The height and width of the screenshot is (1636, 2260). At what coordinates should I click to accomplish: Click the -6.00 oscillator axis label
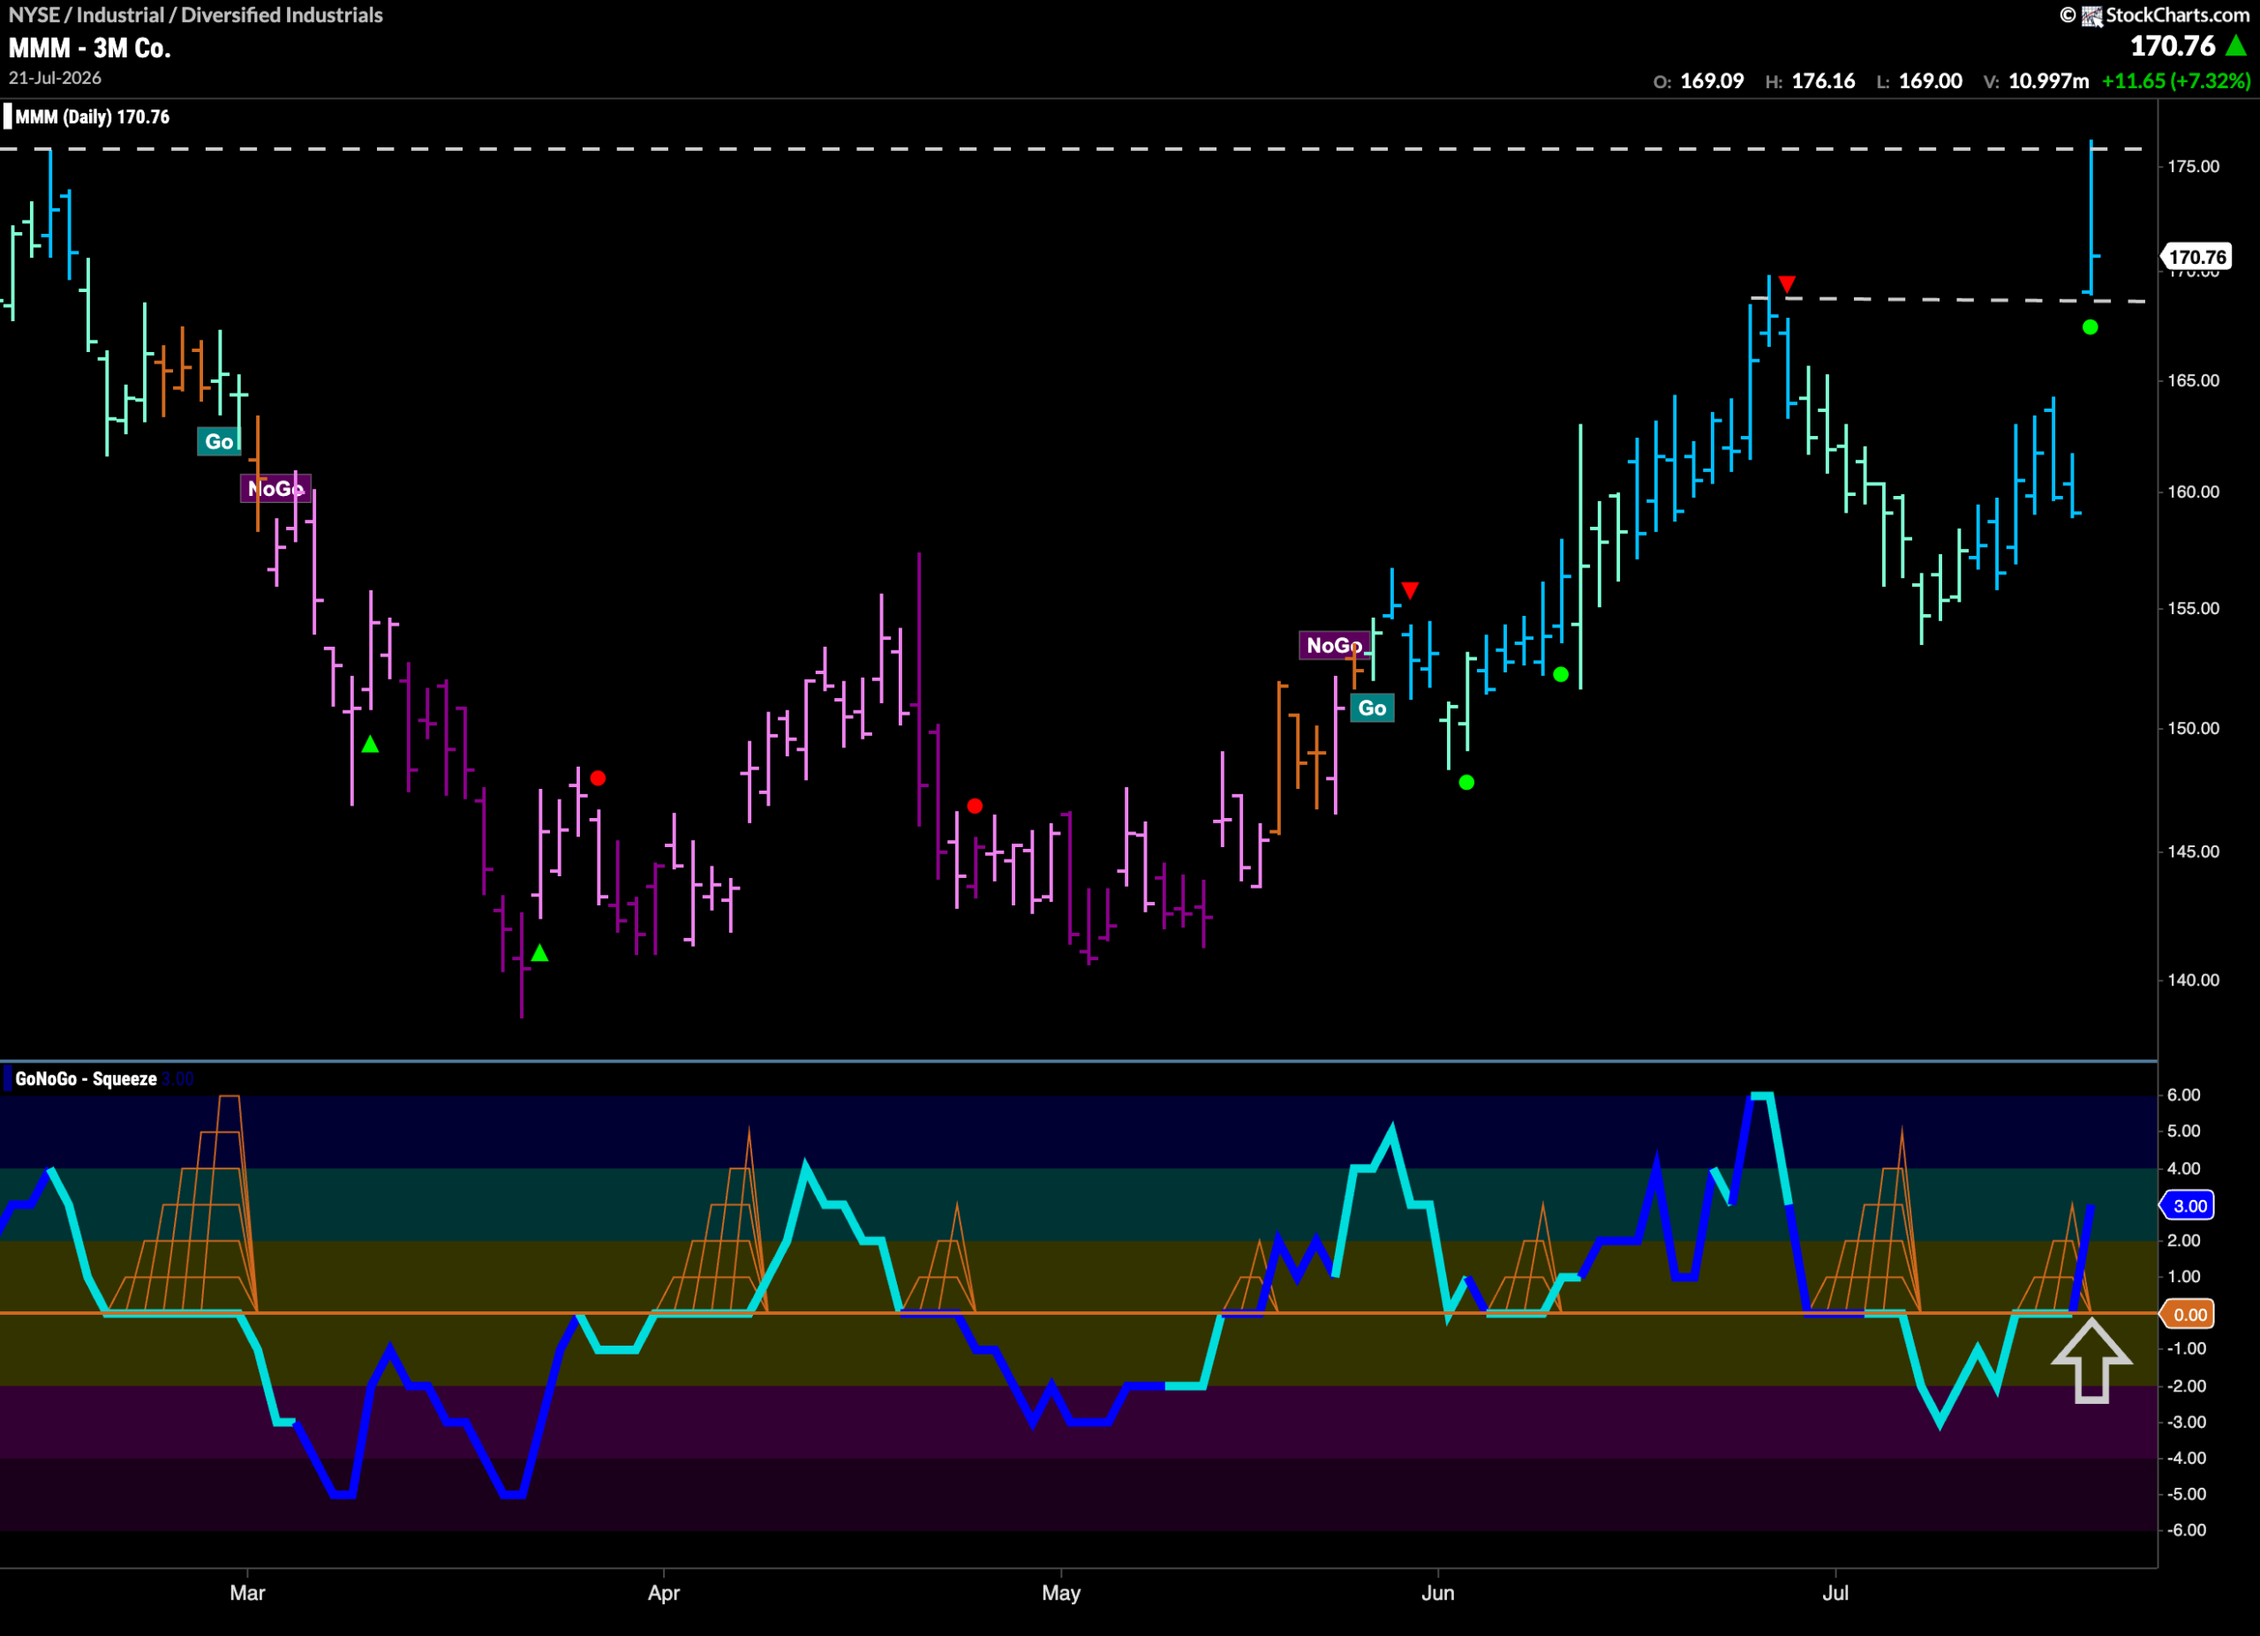point(2185,1530)
